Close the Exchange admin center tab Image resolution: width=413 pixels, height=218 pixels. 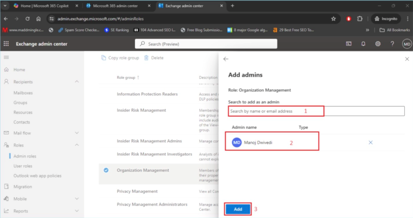click(x=221, y=6)
